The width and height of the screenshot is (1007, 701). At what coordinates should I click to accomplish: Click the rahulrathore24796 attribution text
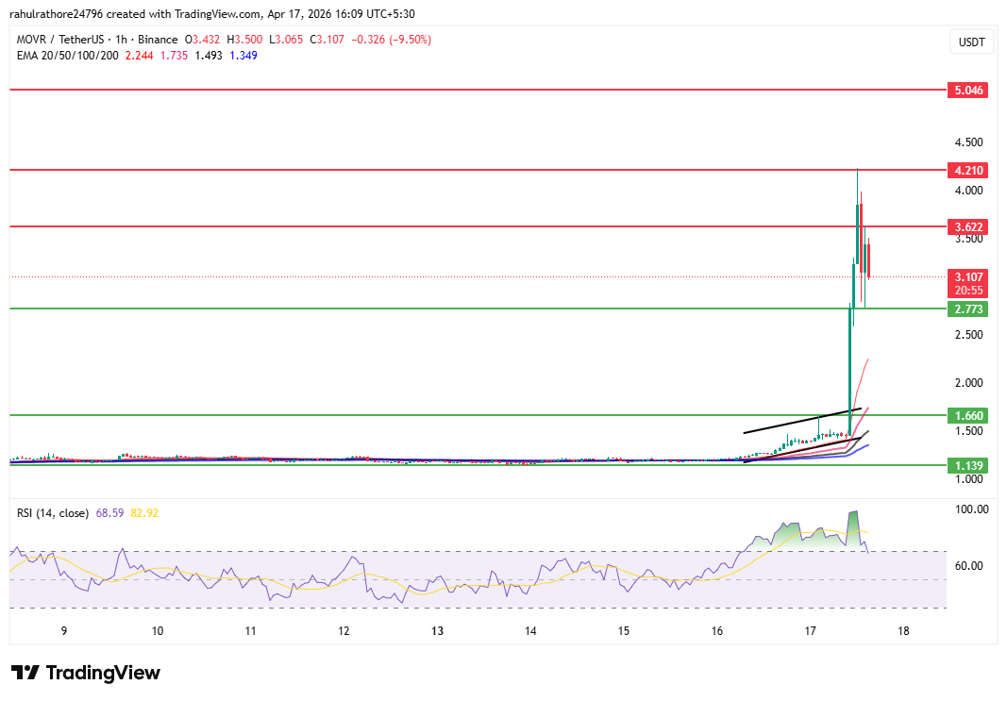[x=59, y=14]
